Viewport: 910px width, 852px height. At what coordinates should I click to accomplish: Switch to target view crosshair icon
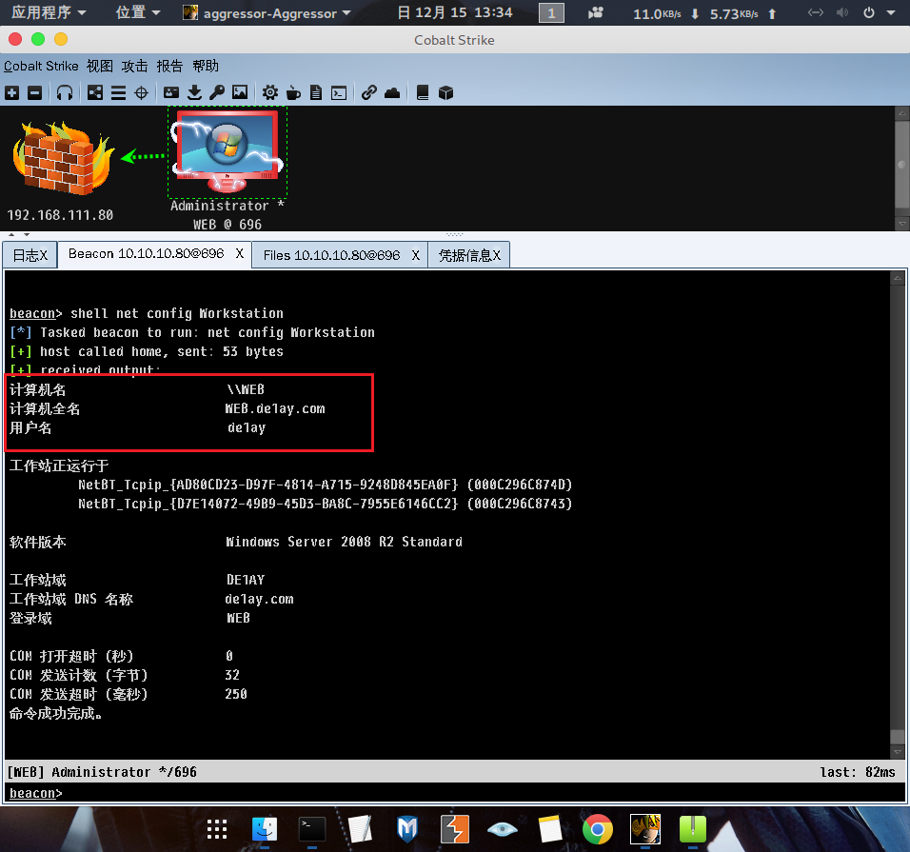coord(141,93)
